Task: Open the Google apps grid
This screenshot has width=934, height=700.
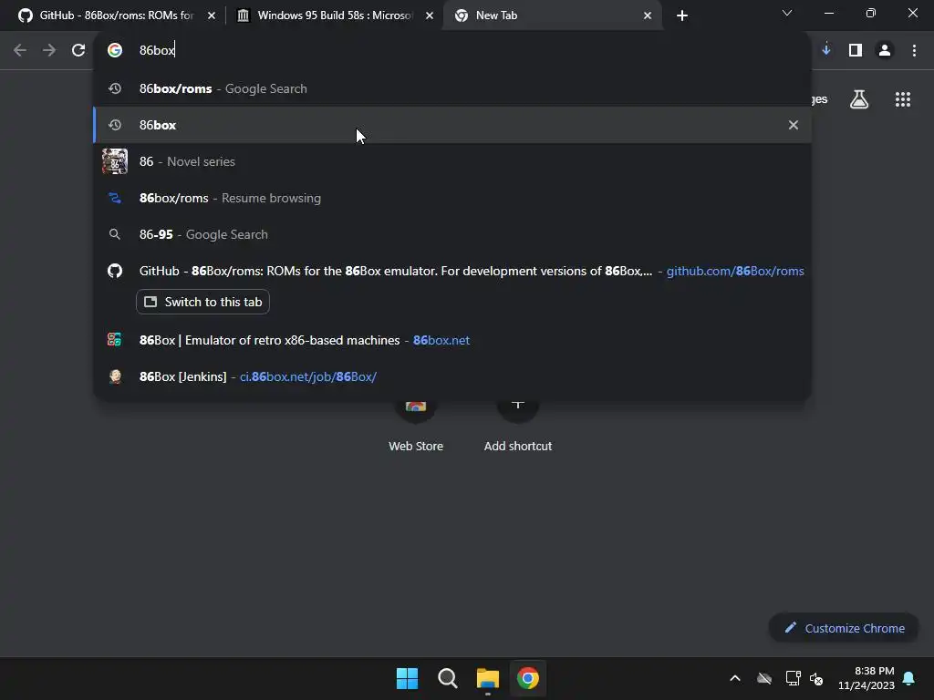Action: tap(903, 99)
